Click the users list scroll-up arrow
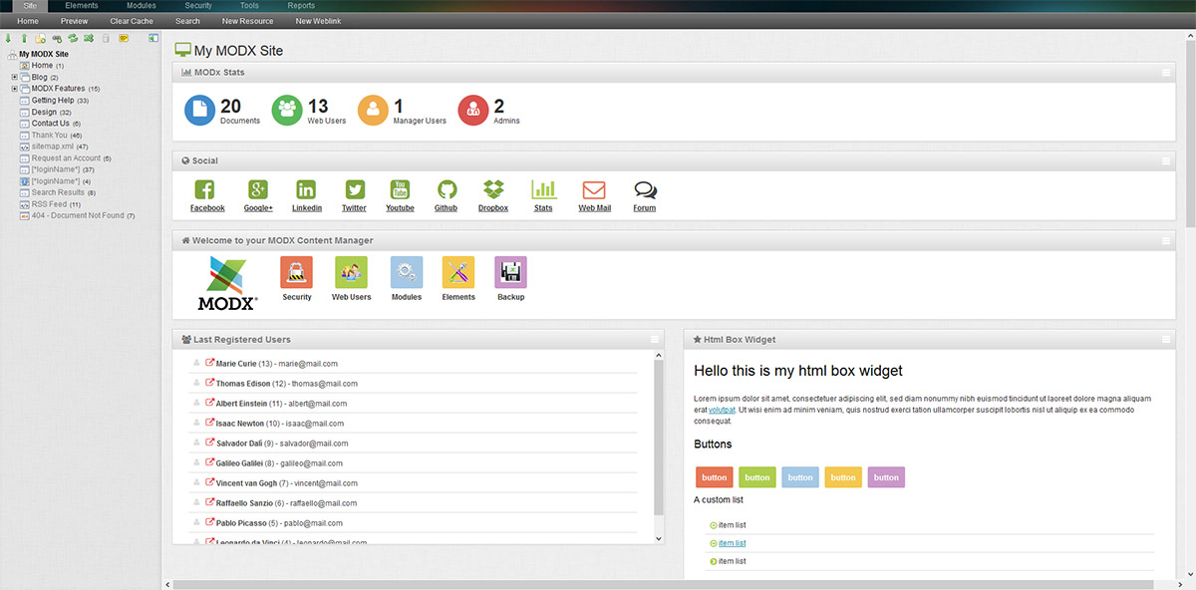This screenshot has width=1196, height=590. pyautogui.click(x=658, y=355)
